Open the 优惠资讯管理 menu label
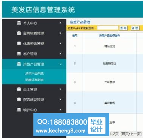This screenshot has width=143, height=138. [33, 44]
